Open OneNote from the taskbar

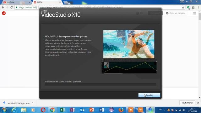72,110
